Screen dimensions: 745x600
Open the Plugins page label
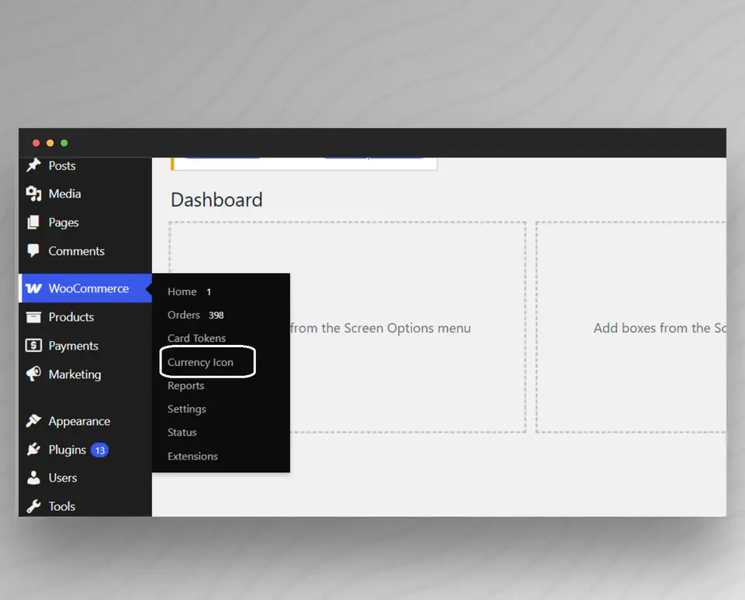tap(68, 450)
